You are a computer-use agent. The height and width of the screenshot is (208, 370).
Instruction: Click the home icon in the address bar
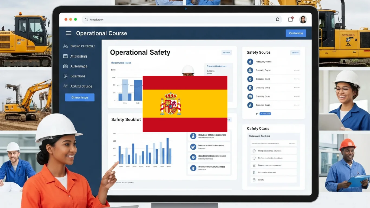277,19
